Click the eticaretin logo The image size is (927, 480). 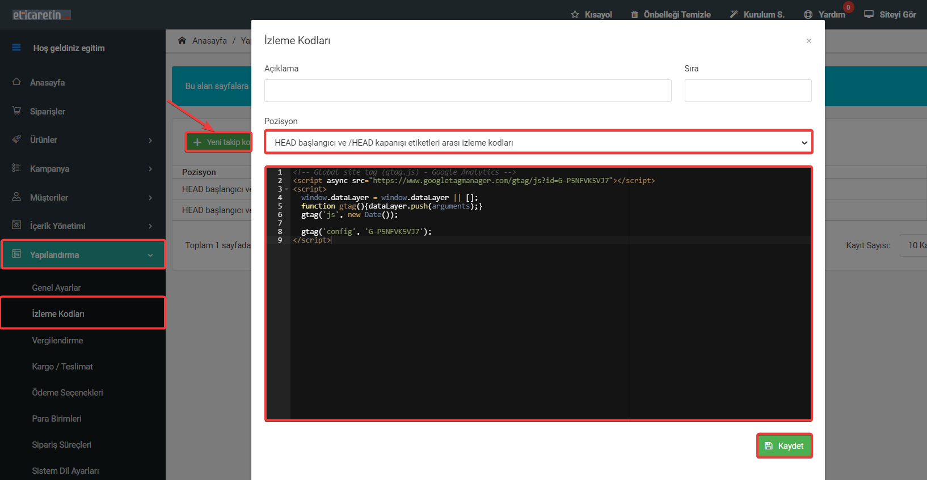41,15
